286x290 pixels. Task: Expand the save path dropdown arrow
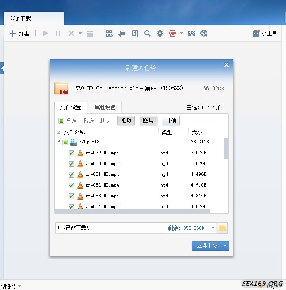click(213, 228)
